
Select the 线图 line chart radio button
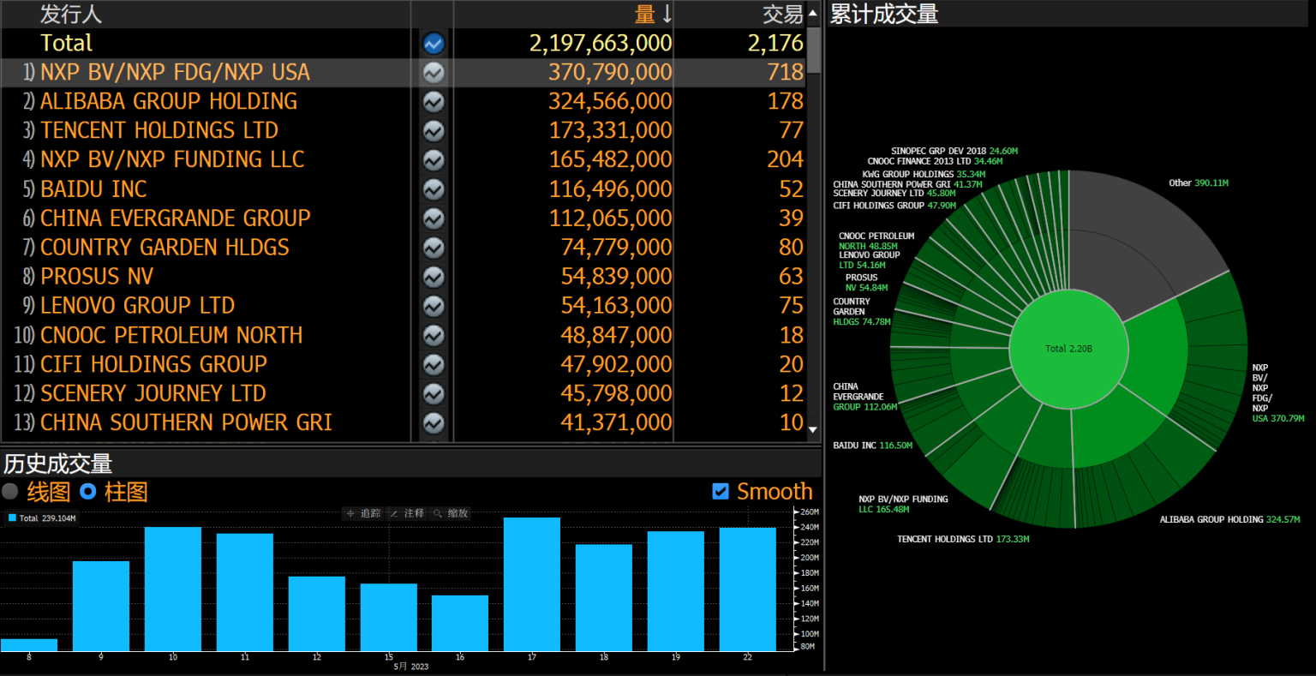click(10, 492)
